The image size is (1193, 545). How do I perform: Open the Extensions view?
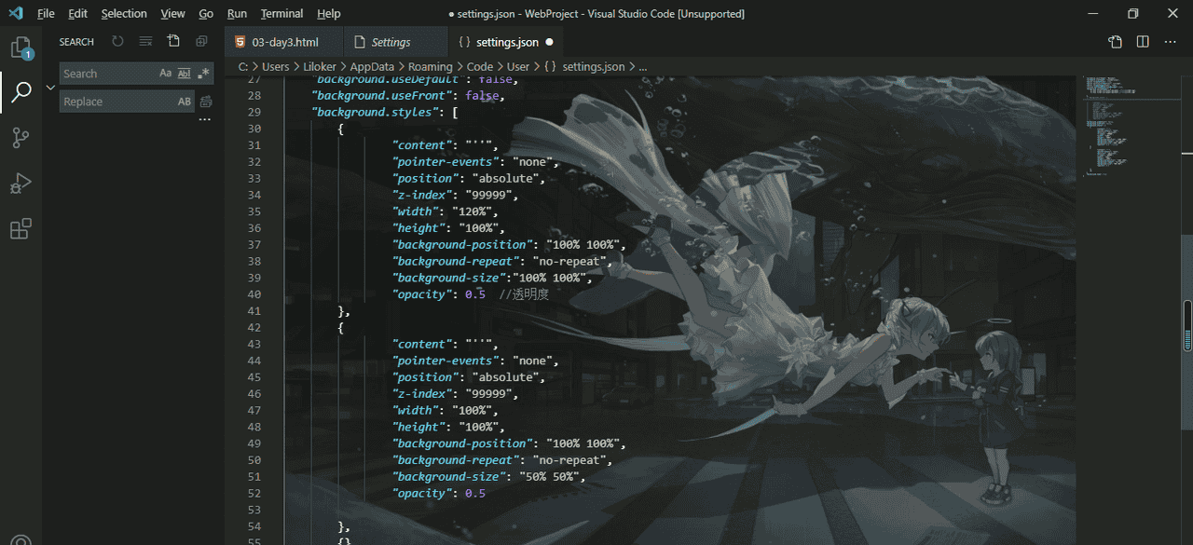tap(21, 229)
